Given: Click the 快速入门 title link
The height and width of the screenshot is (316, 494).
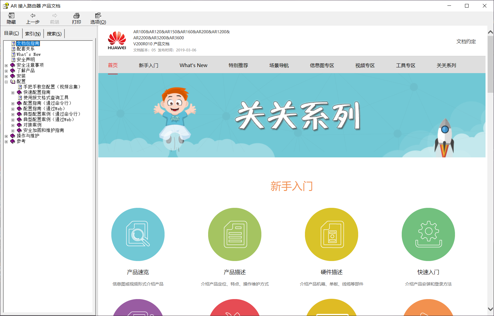Looking at the screenshot, I should tap(428, 272).
